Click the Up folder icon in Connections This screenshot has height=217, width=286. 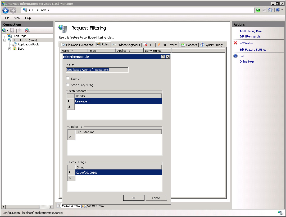(20, 30)
